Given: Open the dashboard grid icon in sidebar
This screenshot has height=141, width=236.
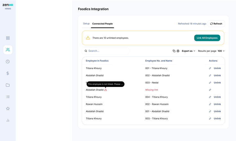Looking at the screenshot, I should [x=8, y=38].
